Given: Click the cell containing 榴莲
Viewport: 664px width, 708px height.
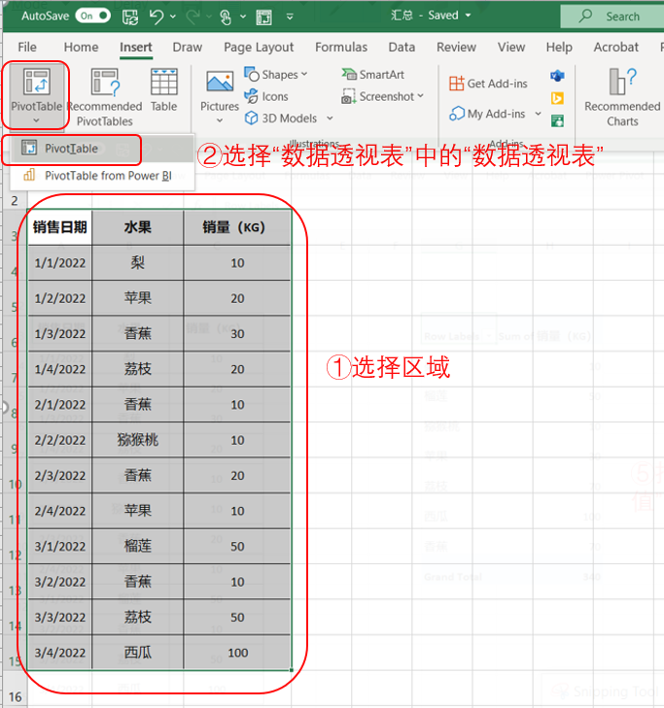Looking at the screenshot, I should (138, 547).
